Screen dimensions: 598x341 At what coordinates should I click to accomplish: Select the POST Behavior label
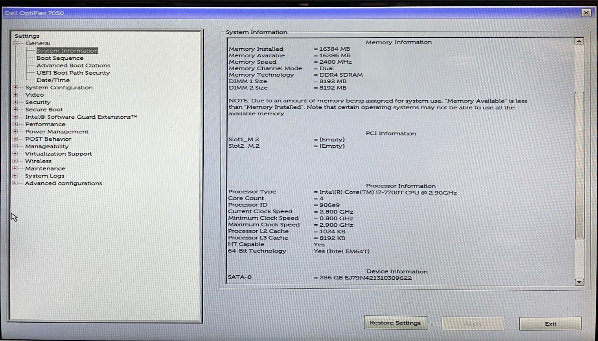(x=48, y=139)
